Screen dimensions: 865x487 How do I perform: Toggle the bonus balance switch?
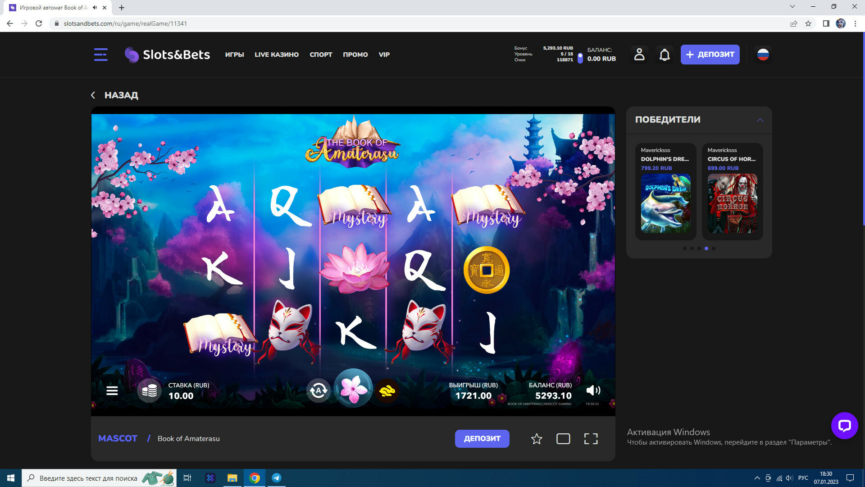coord(580,58)
